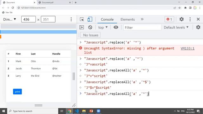The image size is (203, 114).
Task: Click the No Issues button
Action: pyautogui.click(x=90, y=35)
